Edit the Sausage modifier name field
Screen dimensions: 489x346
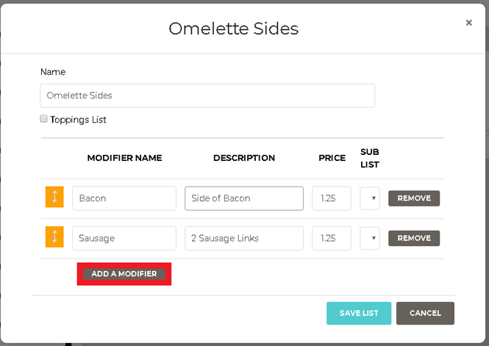point(124,238)
